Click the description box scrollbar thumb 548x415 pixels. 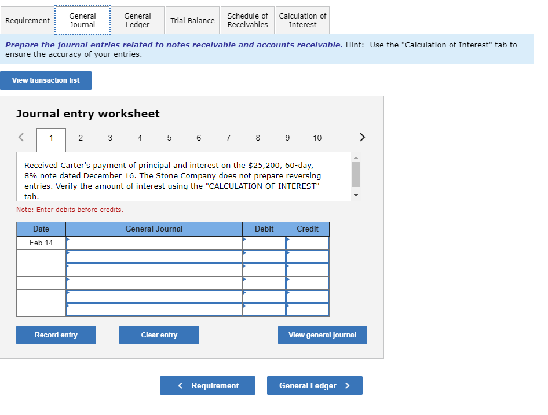tap(356, 174)
